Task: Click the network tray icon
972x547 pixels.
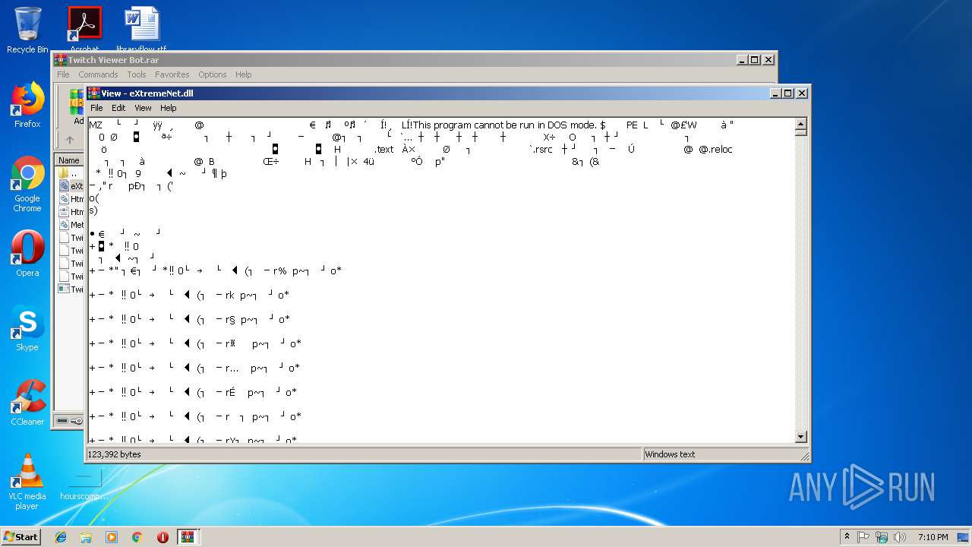Action: 882,537
